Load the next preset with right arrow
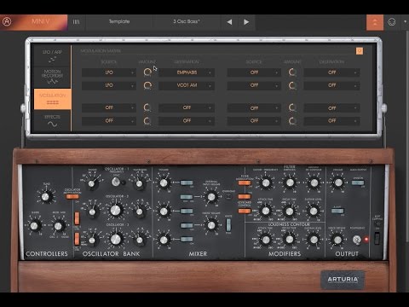 pyautogui.click(x=246, y=22)
